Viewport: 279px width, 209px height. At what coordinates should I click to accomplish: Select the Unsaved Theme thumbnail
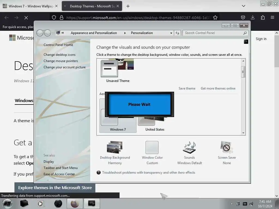[117, 70]
